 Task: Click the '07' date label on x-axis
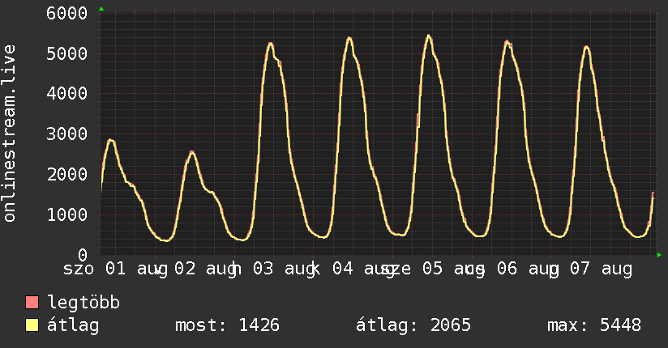pos(580,269)
